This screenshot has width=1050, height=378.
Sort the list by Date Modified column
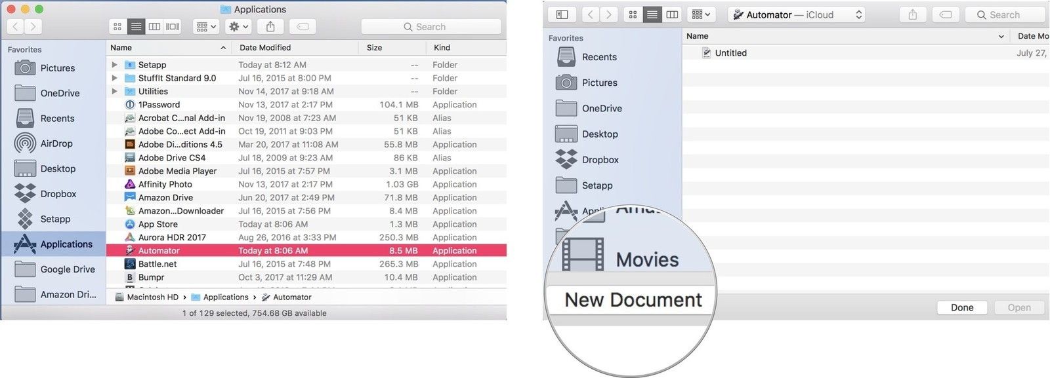[265, 48]
